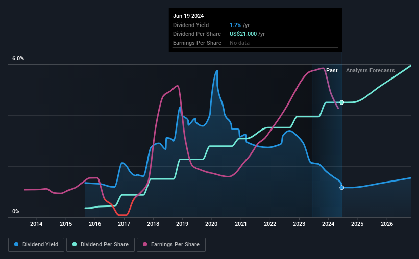This screenshot has height=259, width=419.
Task: Click the '6.0%' y-axis label
Action: 18,59
